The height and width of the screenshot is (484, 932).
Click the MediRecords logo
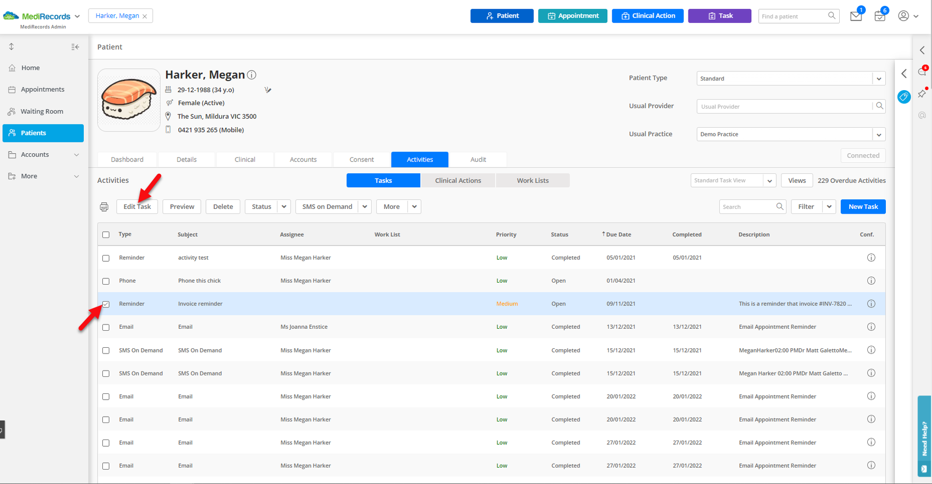tap(37, 16)
